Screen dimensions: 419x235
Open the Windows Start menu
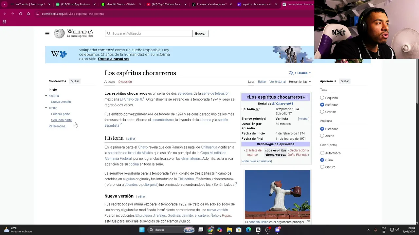(142, 230)
